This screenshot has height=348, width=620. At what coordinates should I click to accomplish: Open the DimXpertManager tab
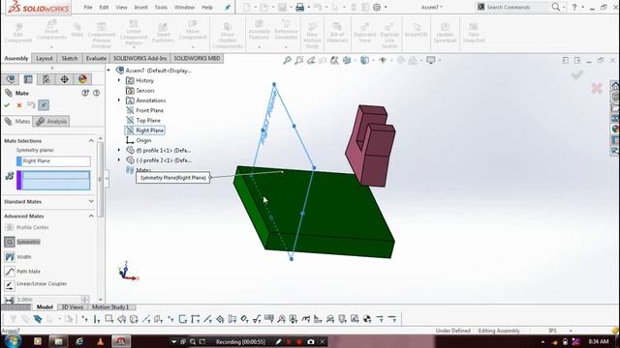point(64,79)
